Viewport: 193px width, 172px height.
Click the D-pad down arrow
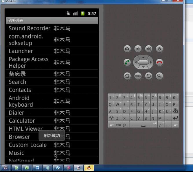pos(143,67)
